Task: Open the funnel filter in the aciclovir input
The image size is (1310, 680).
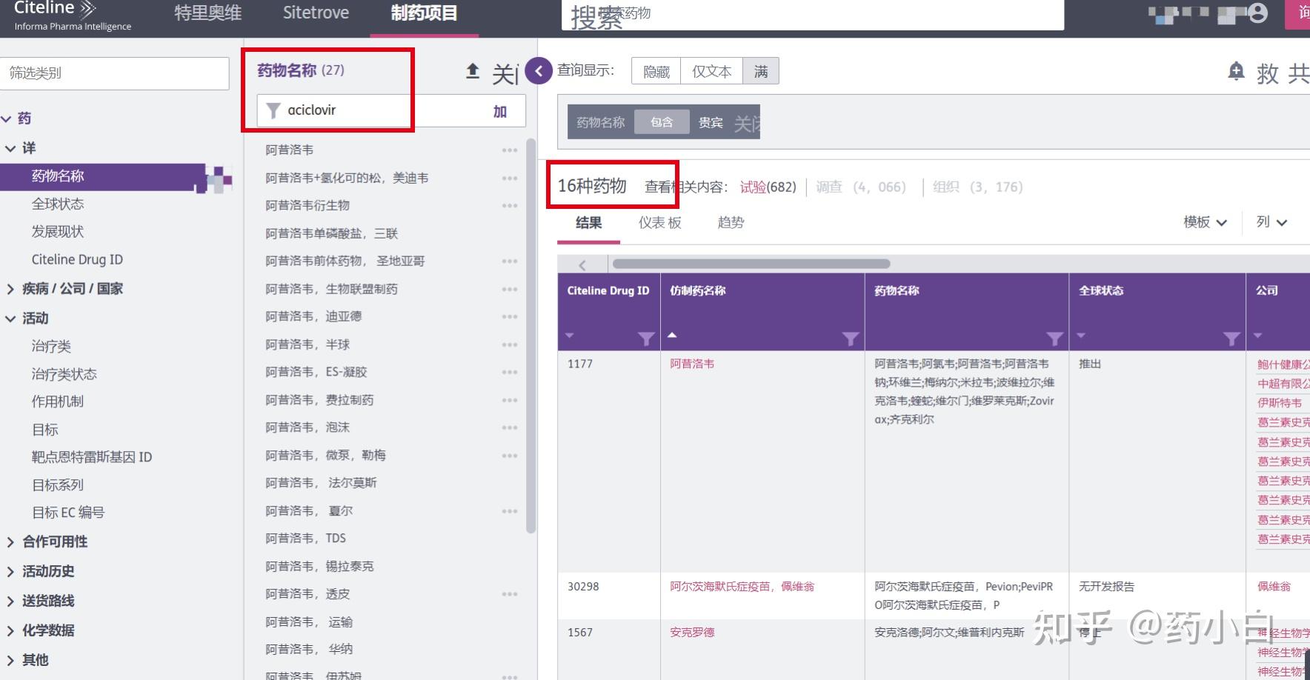Action: 273,110
